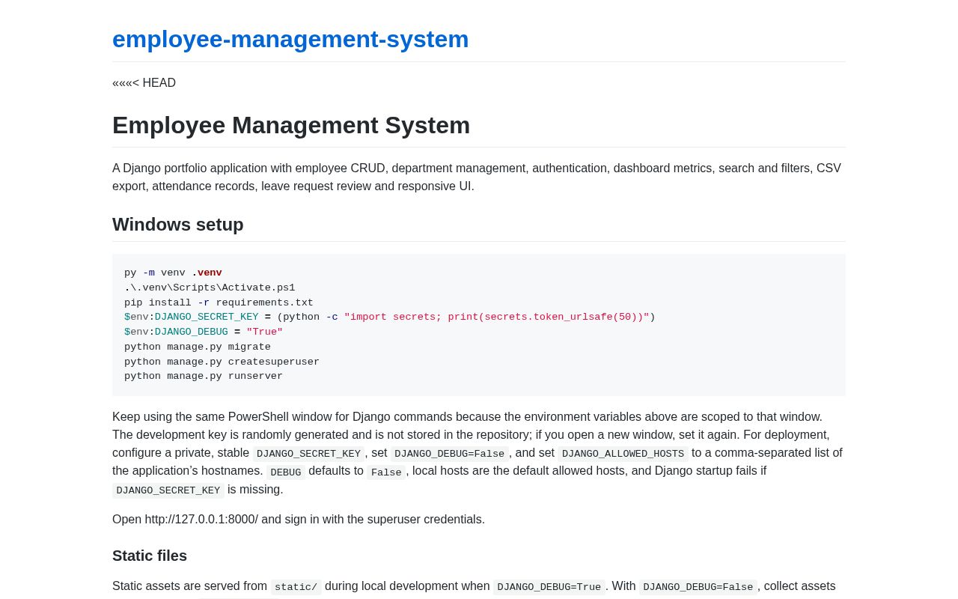
Task: Click "DJANGO_DEBUG=False" code before "and set"
Action: 449,454
